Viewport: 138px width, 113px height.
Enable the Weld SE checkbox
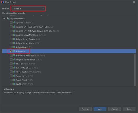point(11,84)
